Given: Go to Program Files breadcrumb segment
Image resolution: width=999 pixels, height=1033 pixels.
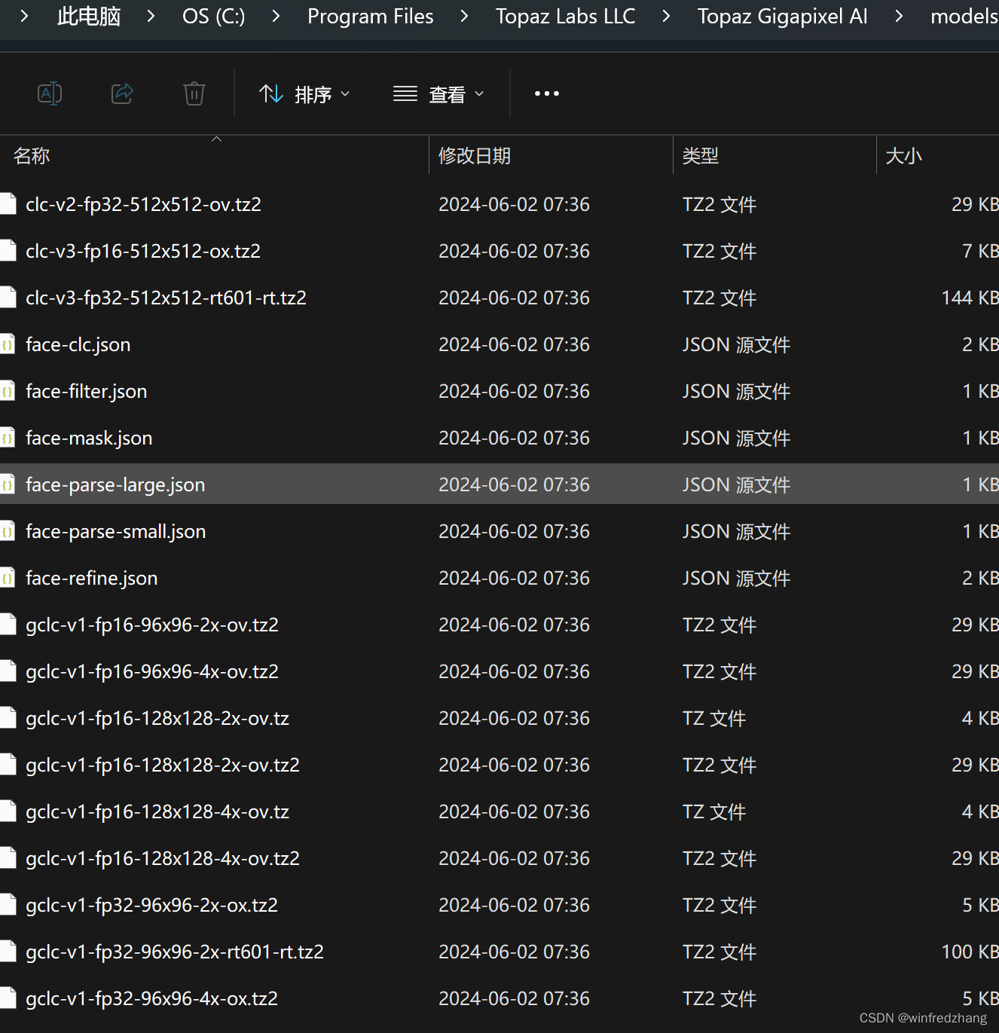Looking at the screenshot, I should click(371, 16).
